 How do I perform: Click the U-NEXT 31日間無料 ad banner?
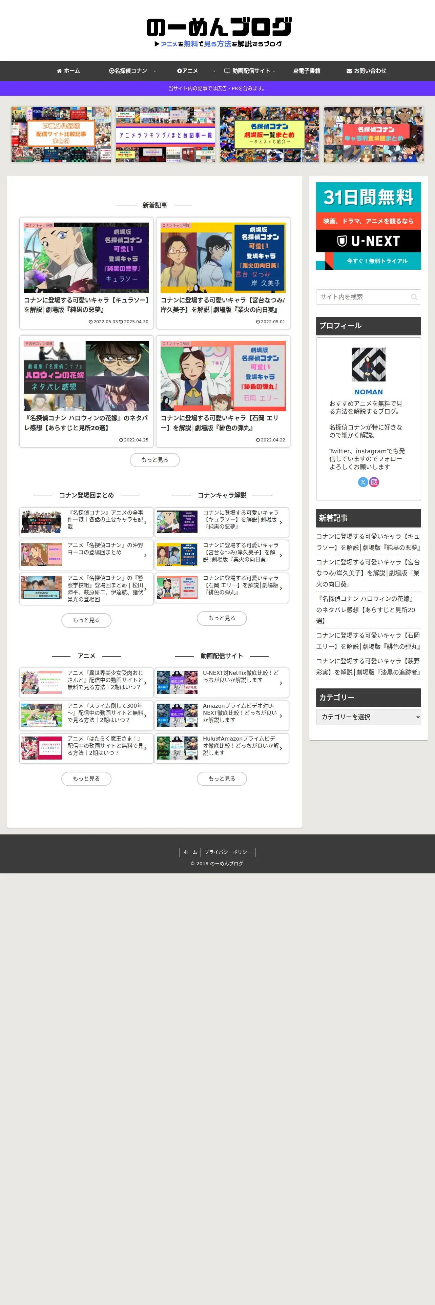point(368,226)
